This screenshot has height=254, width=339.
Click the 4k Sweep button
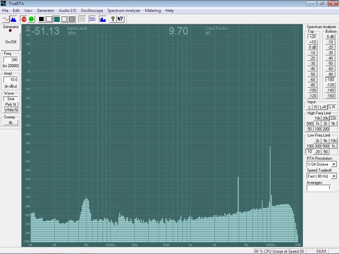pos(11,123)
